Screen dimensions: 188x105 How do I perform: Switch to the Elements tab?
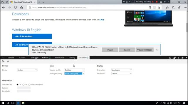(x=11, y=58)
